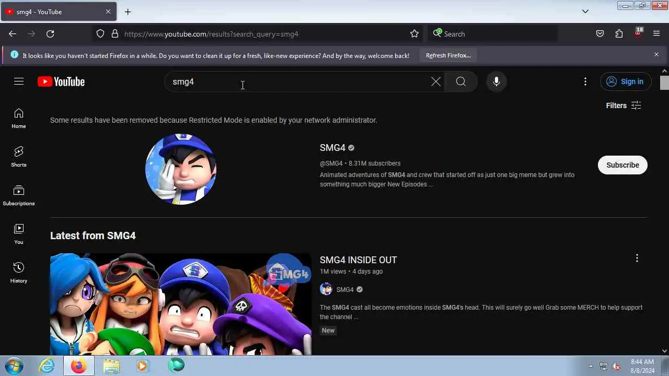The image size is (669, 376).
Task: Click SMG4 uploader name under video
Action: click(345, 289)
